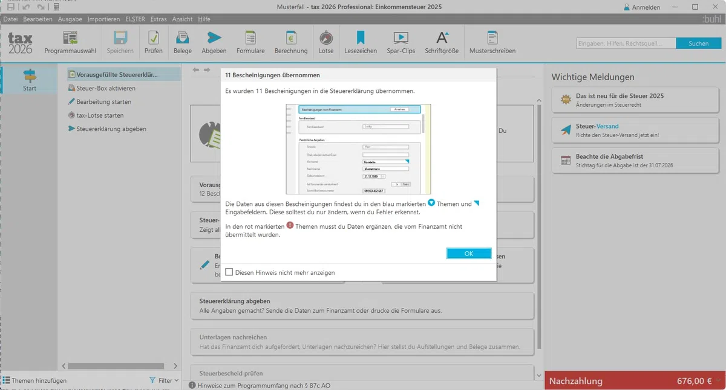This screenshot has height=390, width=726.
Task: Open the Formulare view
Action: [250, 42]
